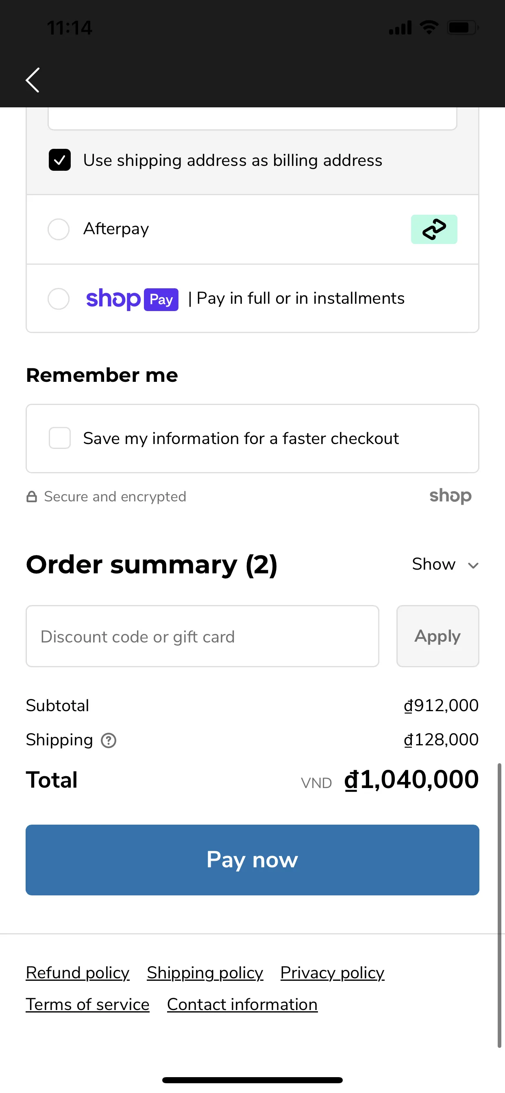Click the Shop Pay logo

click(132, 299)
